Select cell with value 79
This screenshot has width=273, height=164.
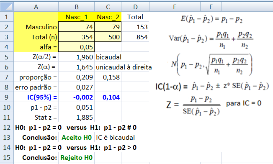click(108, 27)
